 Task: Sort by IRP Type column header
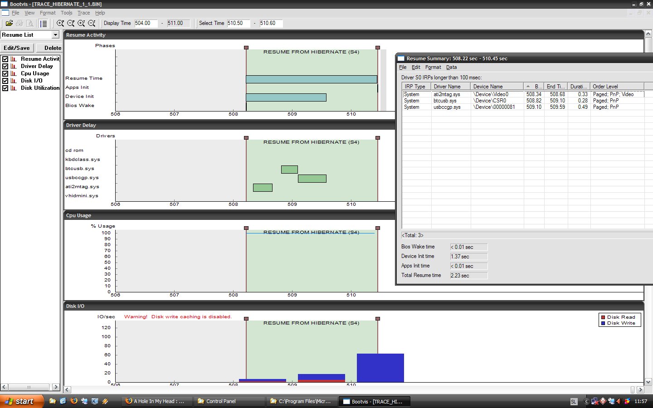[416, 86]
